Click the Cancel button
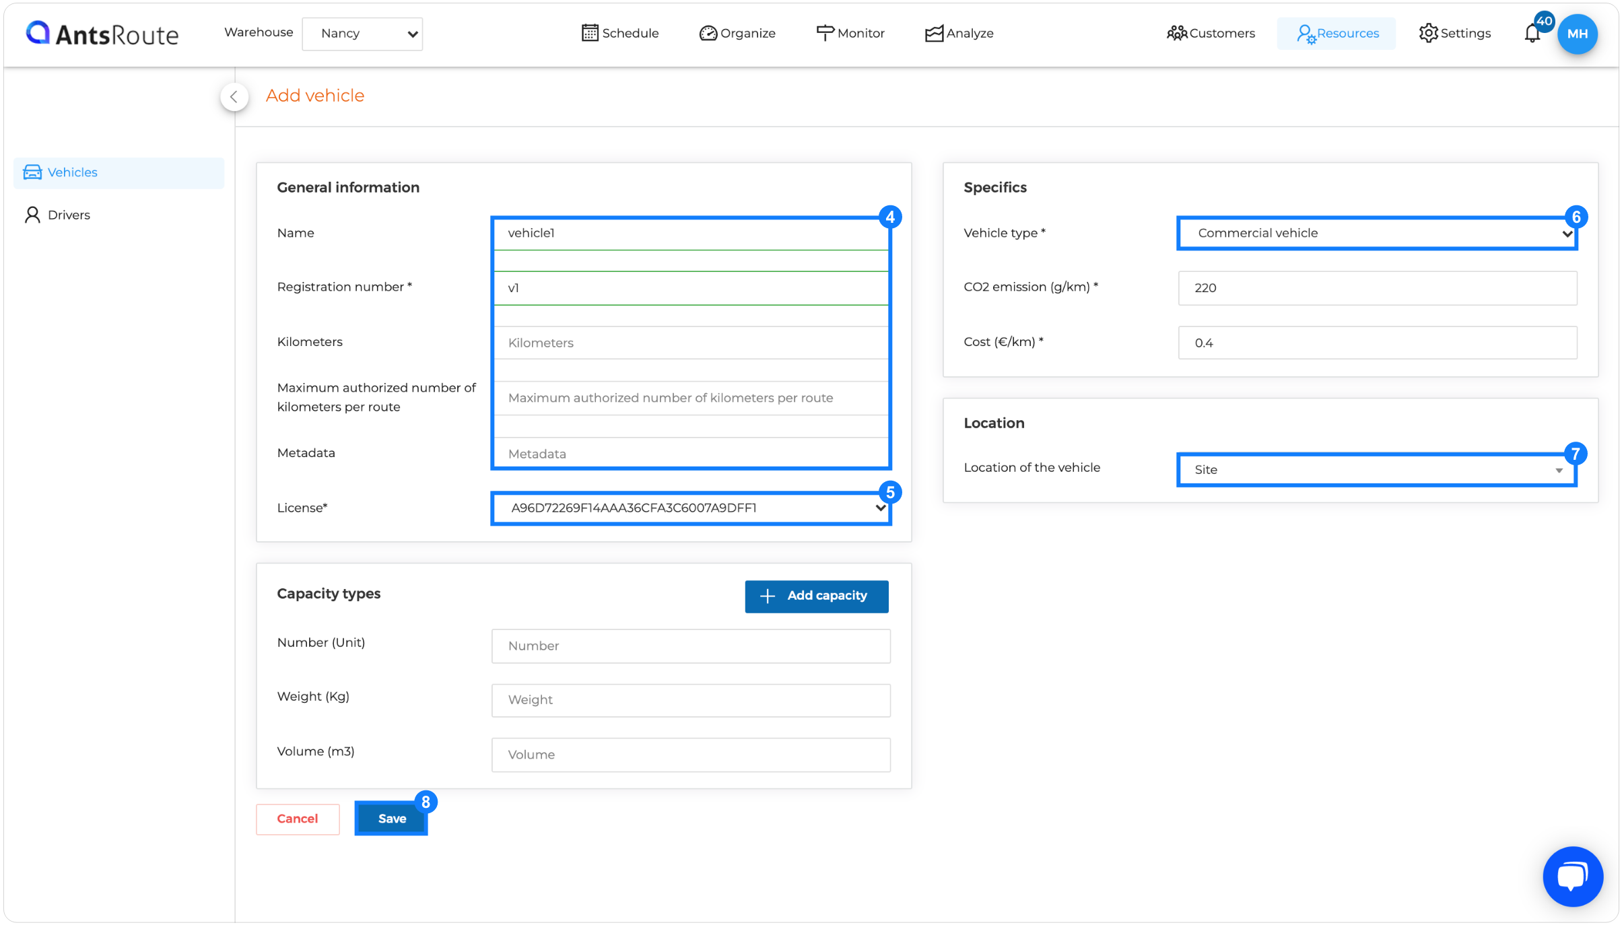 click(298, 819)
